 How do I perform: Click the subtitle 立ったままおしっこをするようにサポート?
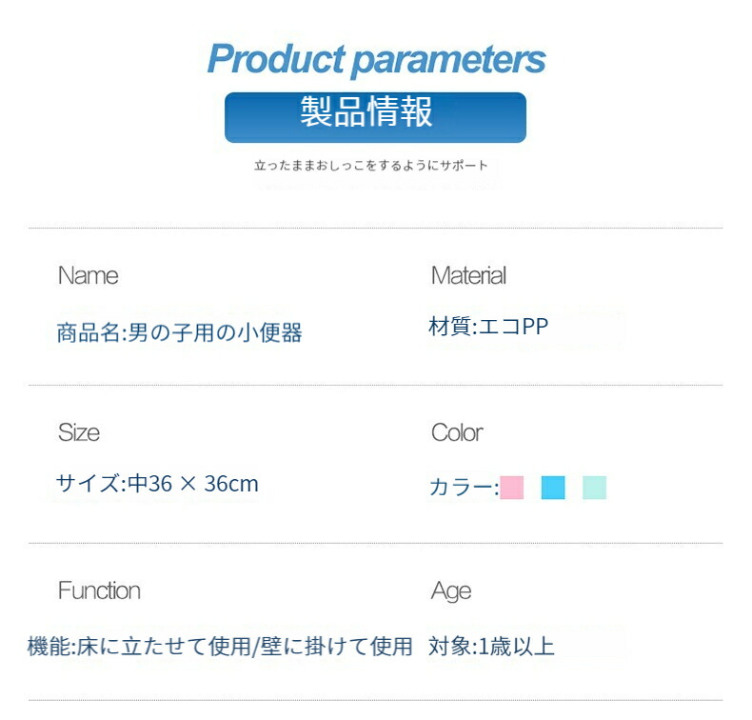pos(371,166)
